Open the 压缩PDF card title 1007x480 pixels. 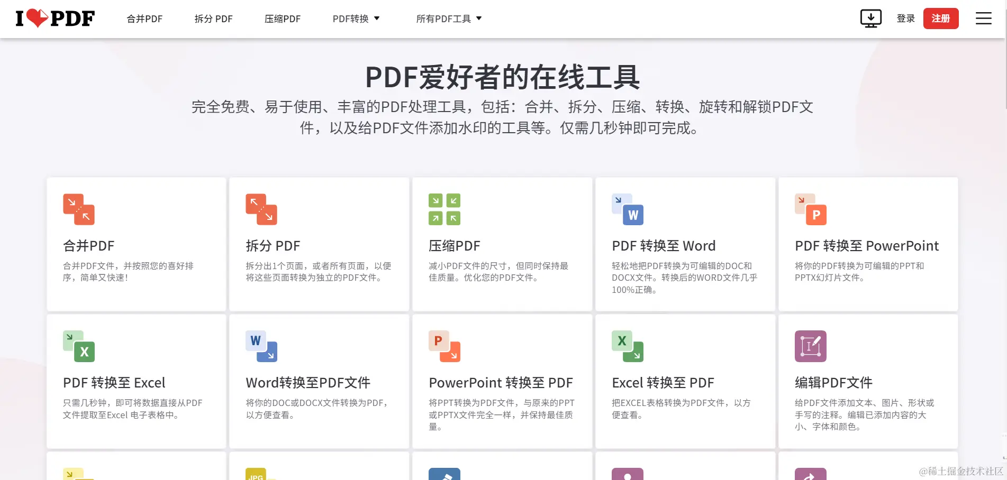455,246
